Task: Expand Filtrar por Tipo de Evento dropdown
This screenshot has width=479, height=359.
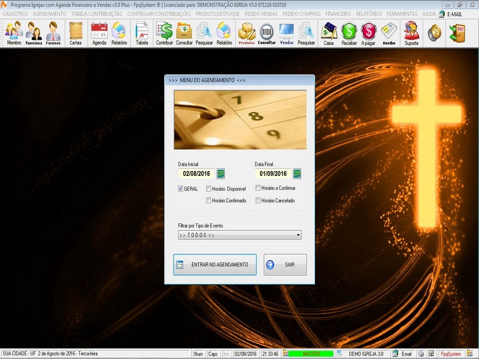Action: [240, 235]
